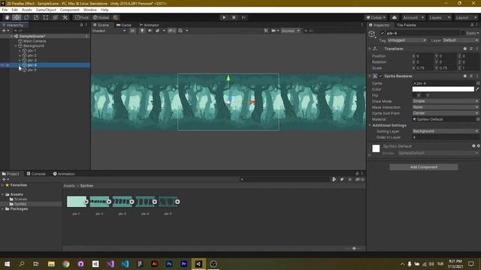481x270 pixels.
Task: Open the Window menu
Action: pos(90,10)
